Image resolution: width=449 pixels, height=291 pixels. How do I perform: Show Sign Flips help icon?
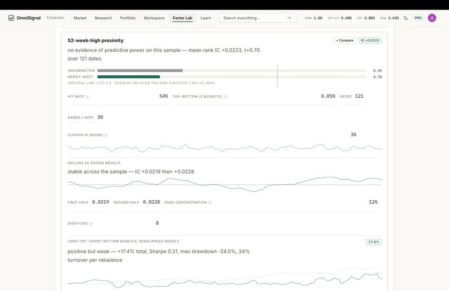(91, 224)
